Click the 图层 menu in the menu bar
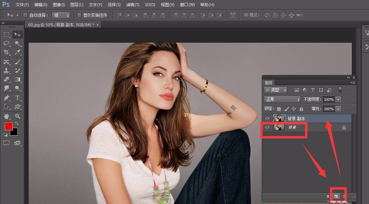This screenshot has height=204, width=369. pyautogui.click(x=77, y=4)
